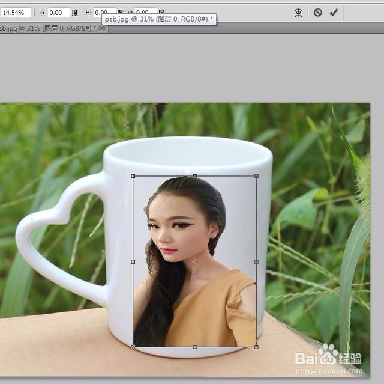Click the transform center reference point

pyautogui.click(x=195, y=261)
